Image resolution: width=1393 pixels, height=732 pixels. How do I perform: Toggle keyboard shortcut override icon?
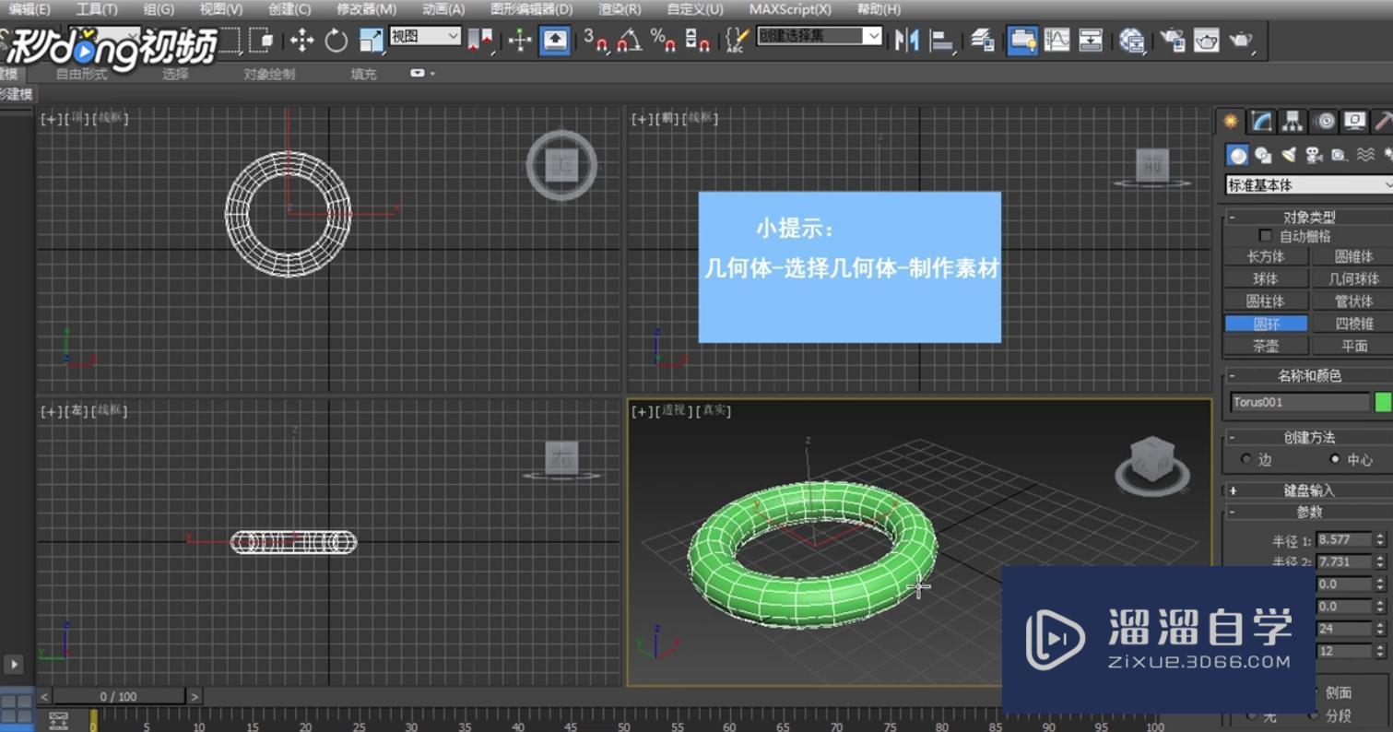tap(554, 40)
